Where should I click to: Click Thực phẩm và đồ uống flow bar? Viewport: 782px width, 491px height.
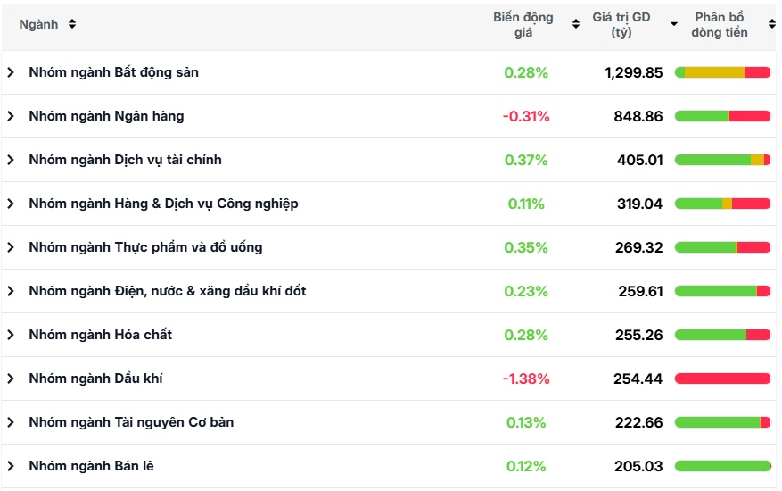[x=722, y=247]
